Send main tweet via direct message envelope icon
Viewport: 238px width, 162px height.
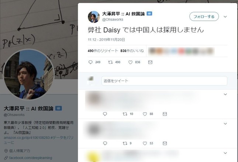pyautogui.click(x=150, y=62)
